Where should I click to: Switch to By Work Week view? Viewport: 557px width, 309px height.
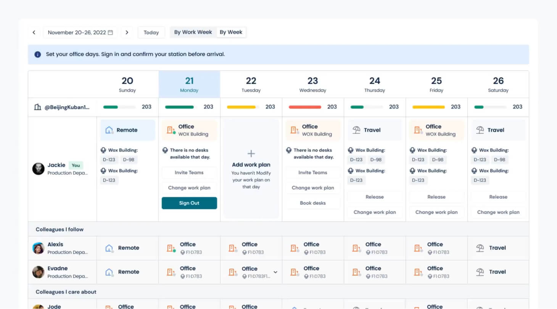pos(193,32)
